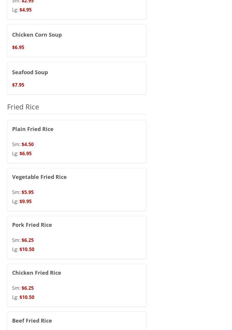
Task: Open the Pork Fried Rice item
Action: (32, 225)
